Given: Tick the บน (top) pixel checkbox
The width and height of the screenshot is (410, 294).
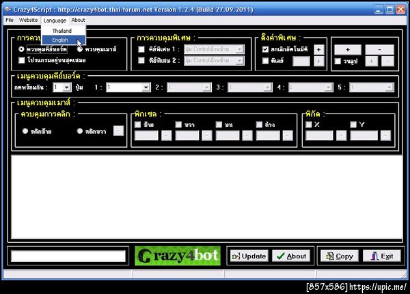Looking at the screenshot, I should click(x=219, y=124).
